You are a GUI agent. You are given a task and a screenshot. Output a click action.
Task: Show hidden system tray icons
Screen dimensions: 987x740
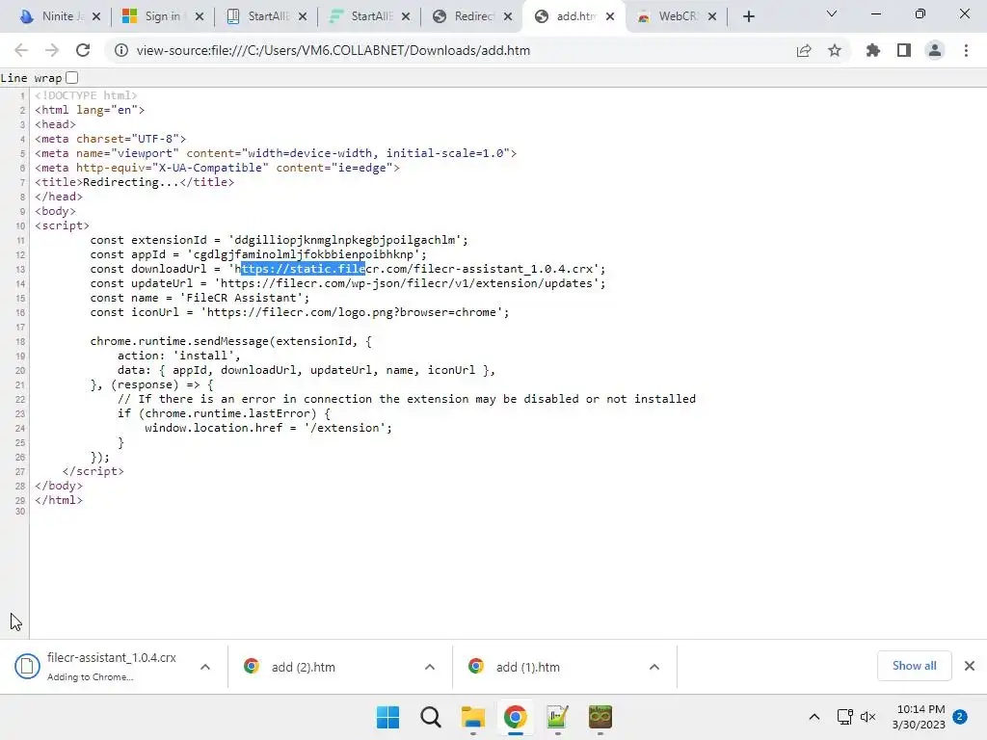[814, 717]
